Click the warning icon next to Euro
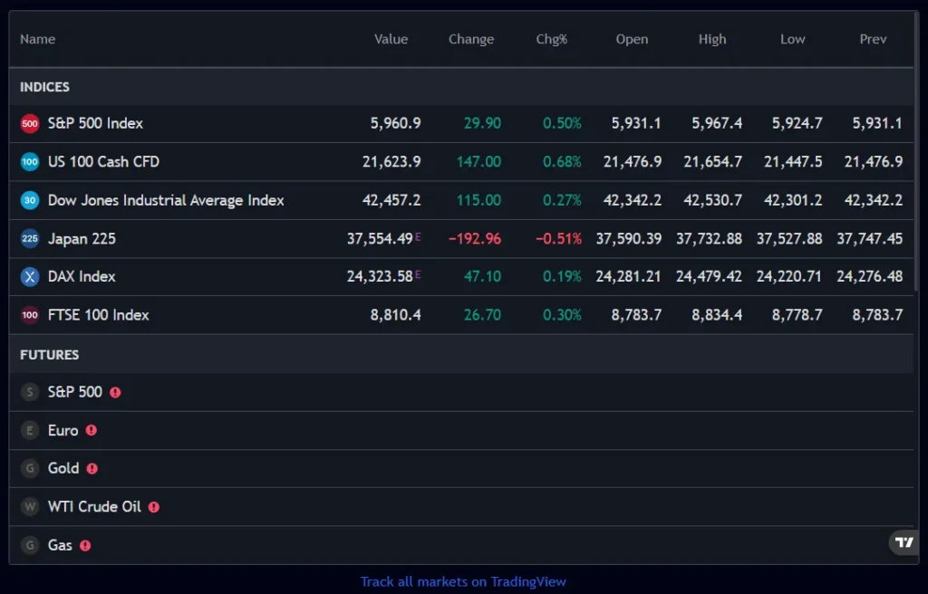This screenshot has height=594, width=928. pyautogui.click(x=91, y=430)
